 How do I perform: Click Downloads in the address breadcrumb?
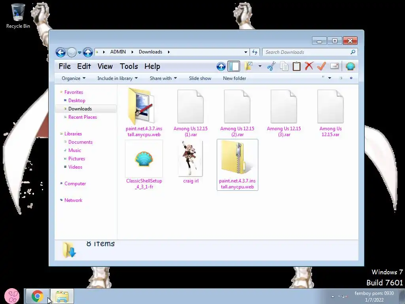click(151, 52)
